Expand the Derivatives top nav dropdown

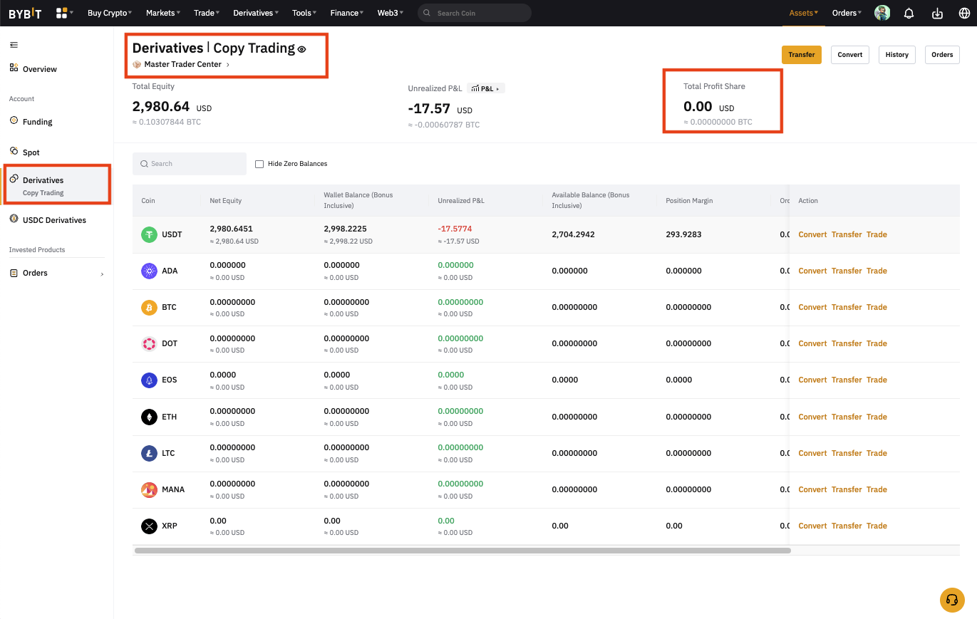click(x=256, y=13)
